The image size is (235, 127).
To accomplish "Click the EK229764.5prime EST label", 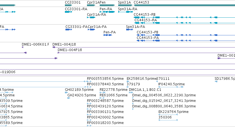I will click(173, 112).
